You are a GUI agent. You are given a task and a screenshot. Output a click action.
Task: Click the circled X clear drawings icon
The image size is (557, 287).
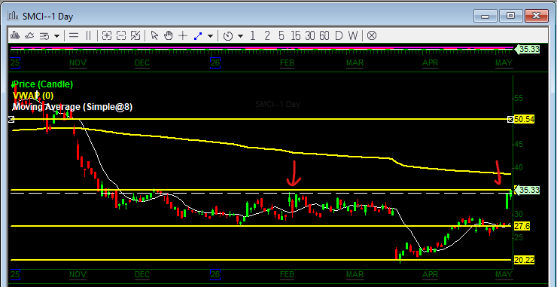tap(372, 35)
